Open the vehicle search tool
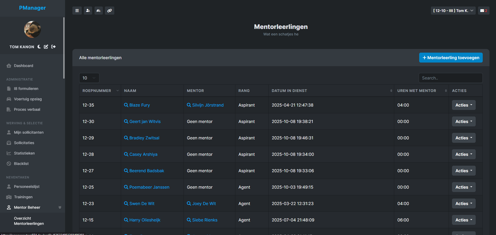The width and height of the screenshot is (496, 235). tap(98, 10)
